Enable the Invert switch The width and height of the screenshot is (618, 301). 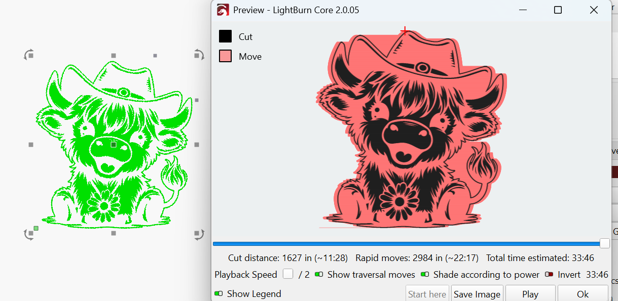[549, 275]
